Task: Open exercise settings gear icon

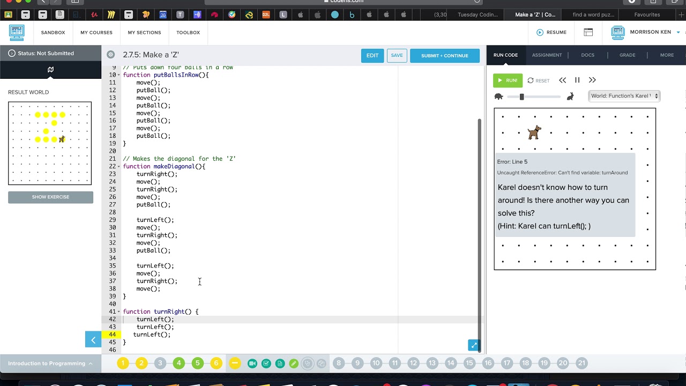Action: click(x=110, y=54)
